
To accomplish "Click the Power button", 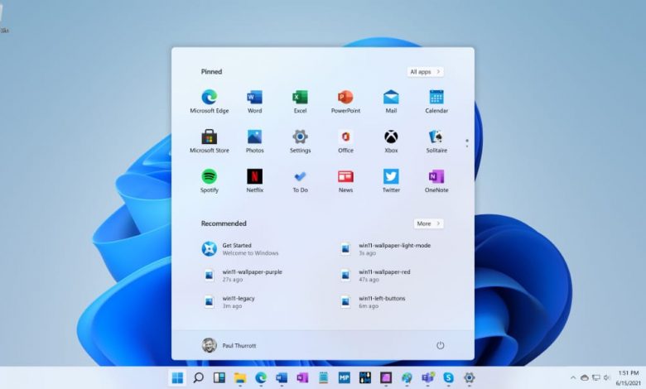I will [440, 345].
